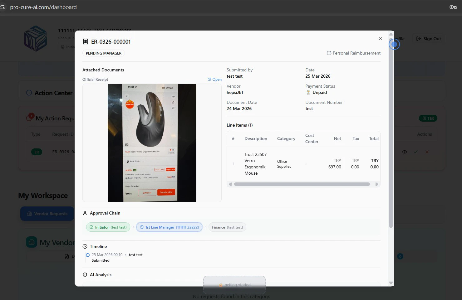462x300 pixels.
Task: Click the getting-started badge at bottom
Action: 234,285
